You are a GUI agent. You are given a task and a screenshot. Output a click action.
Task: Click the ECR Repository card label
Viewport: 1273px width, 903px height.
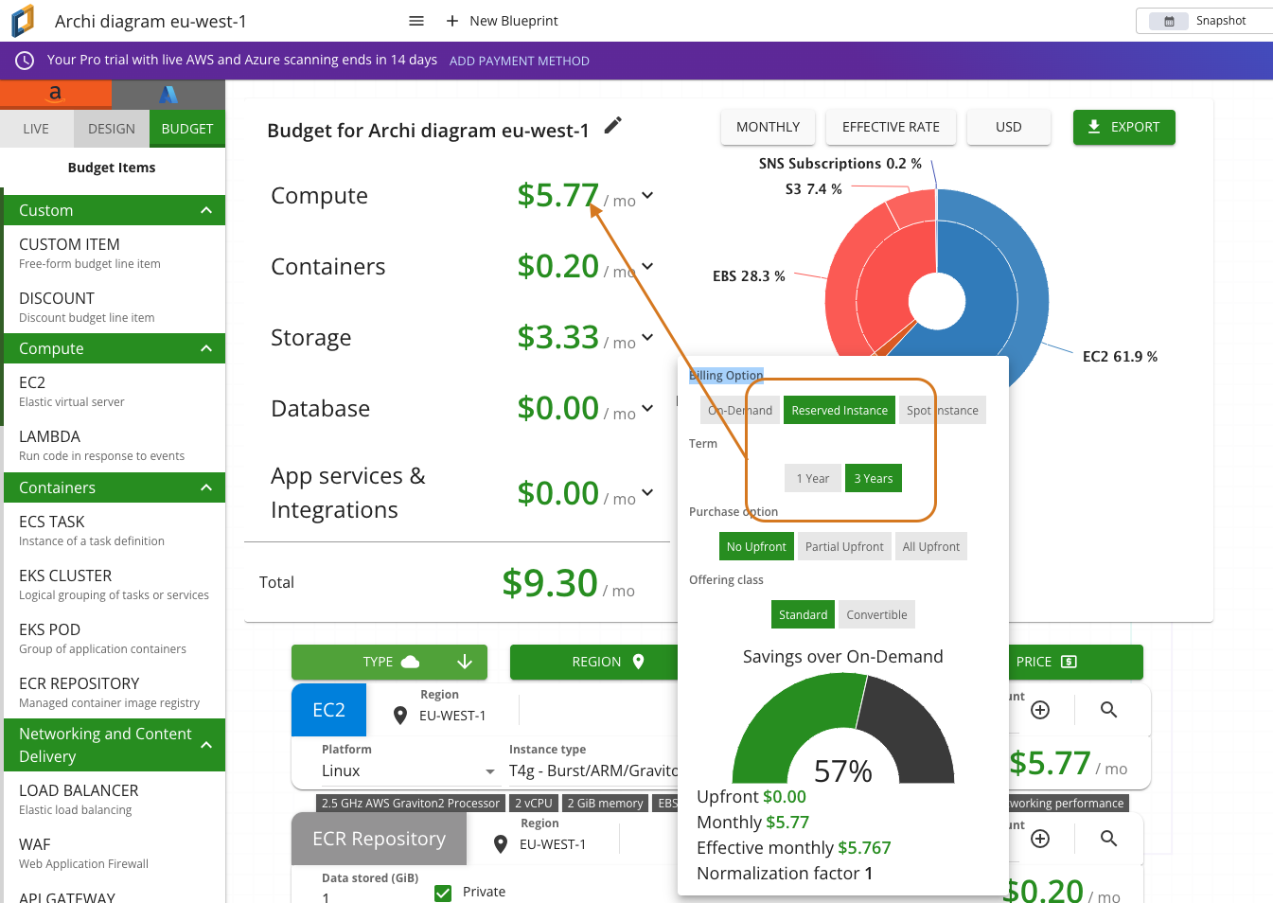click(x=379, y=839)
